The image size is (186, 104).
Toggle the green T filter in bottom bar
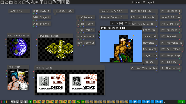pyautogui.click(x=30, y=102)
